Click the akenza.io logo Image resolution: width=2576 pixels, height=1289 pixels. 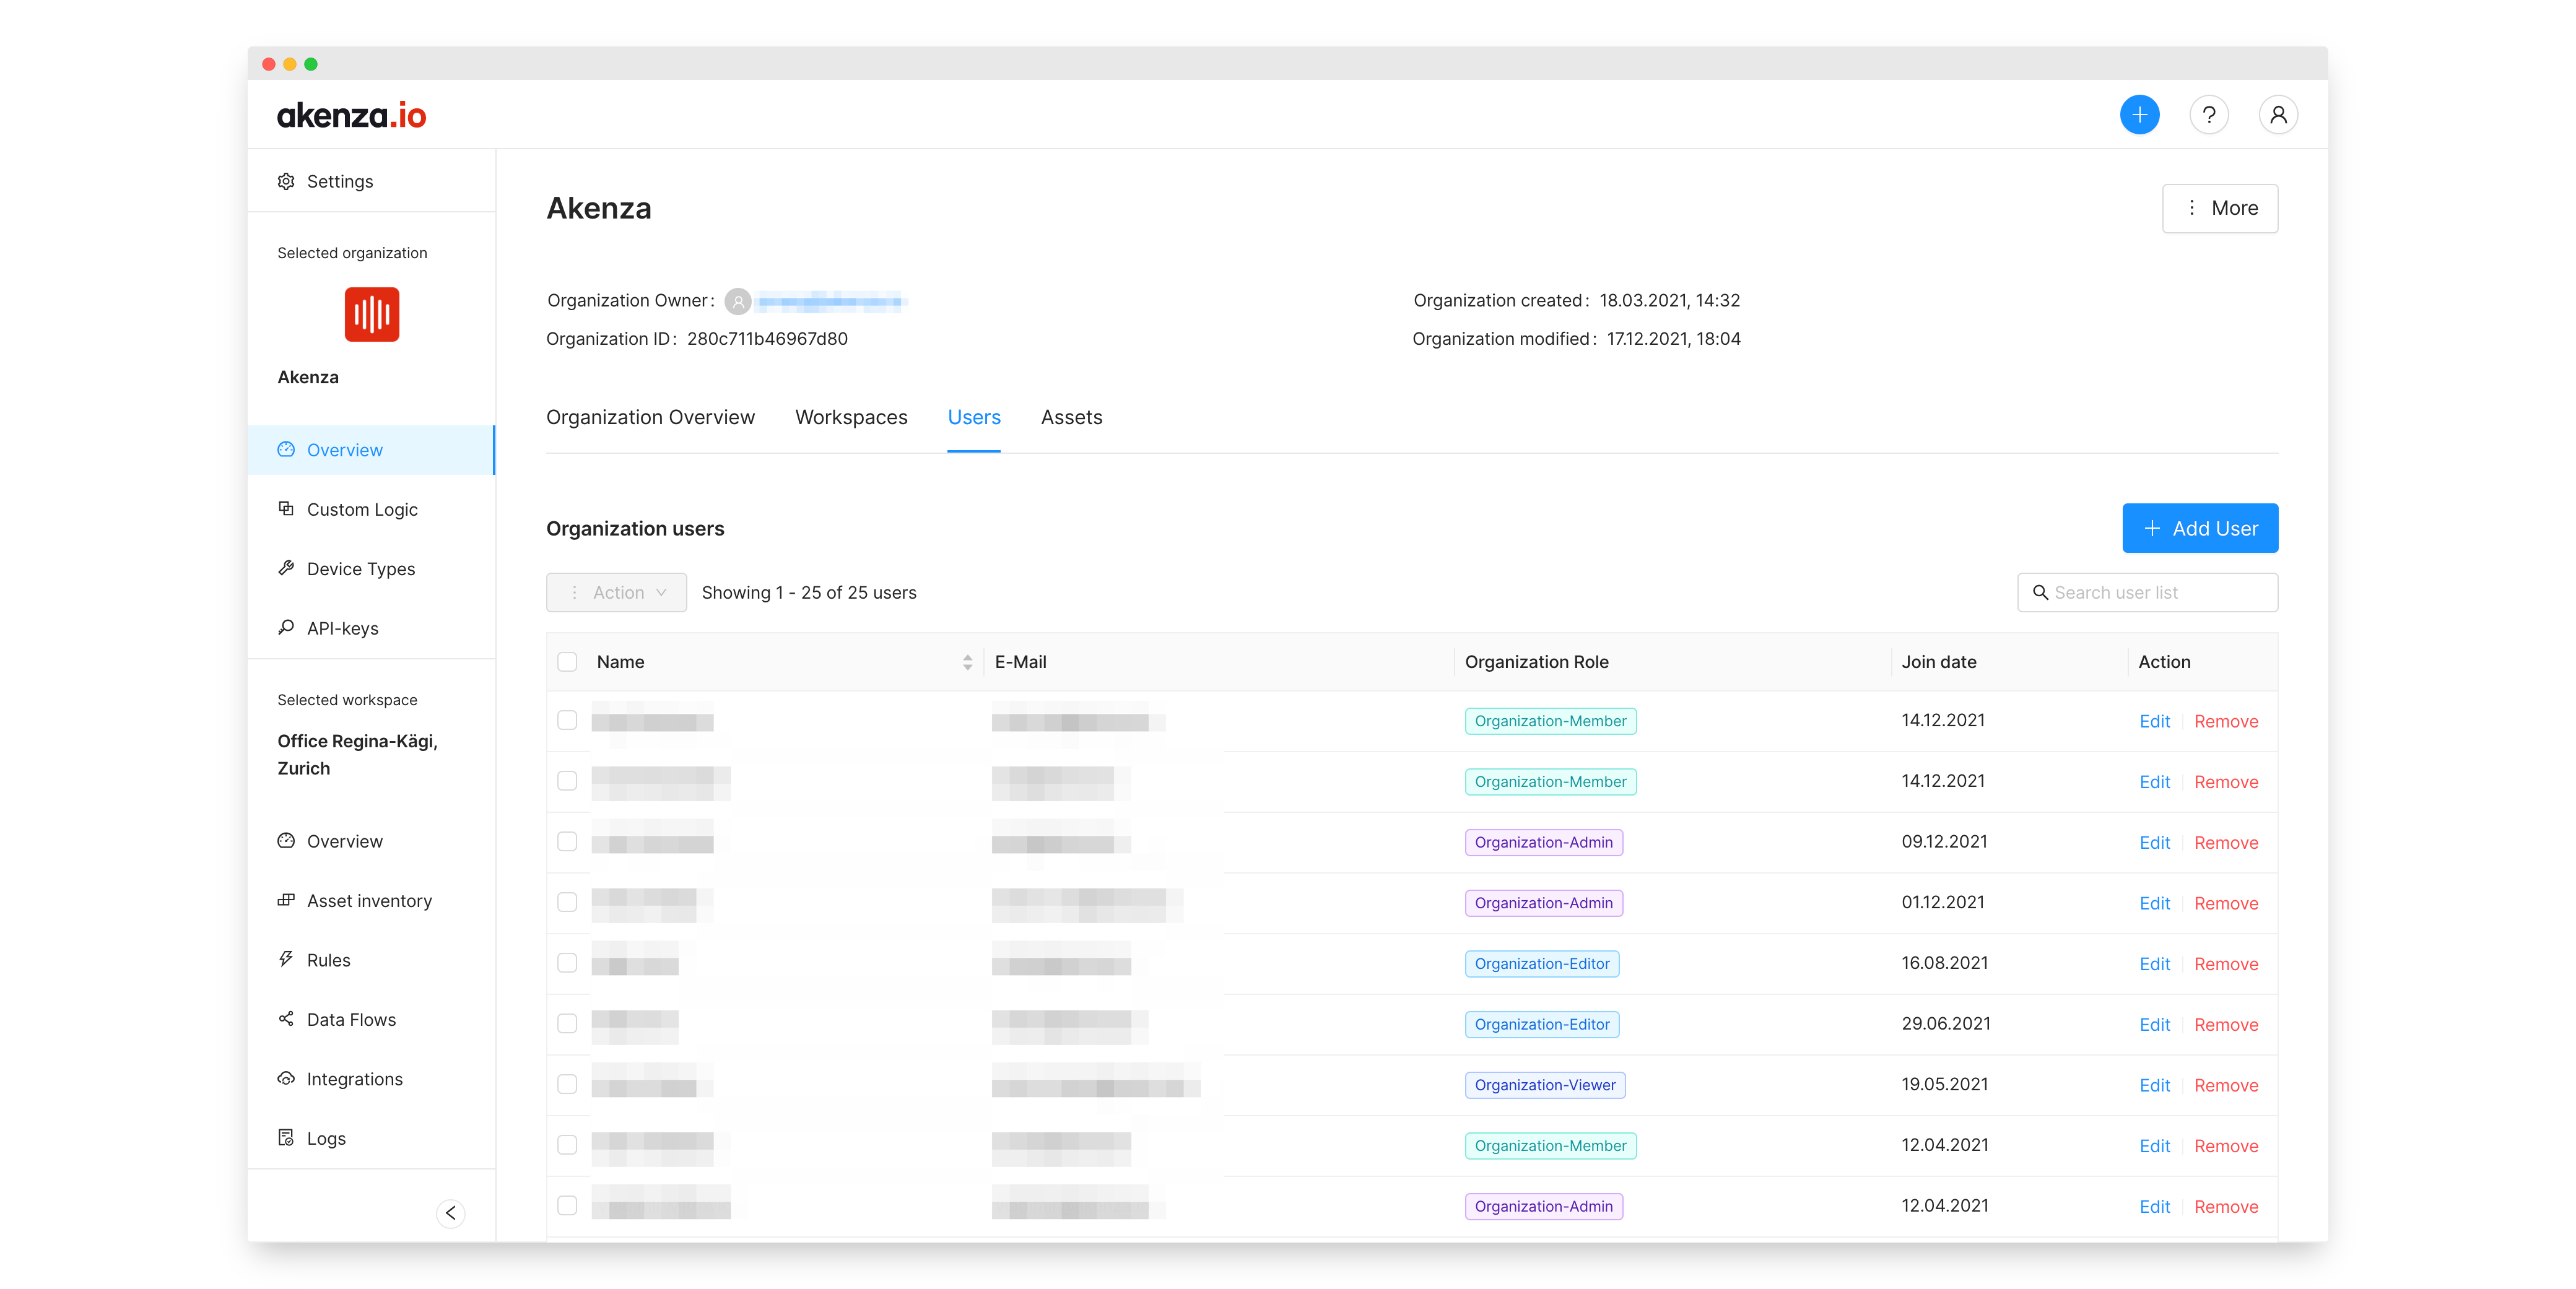coord(351,115)
